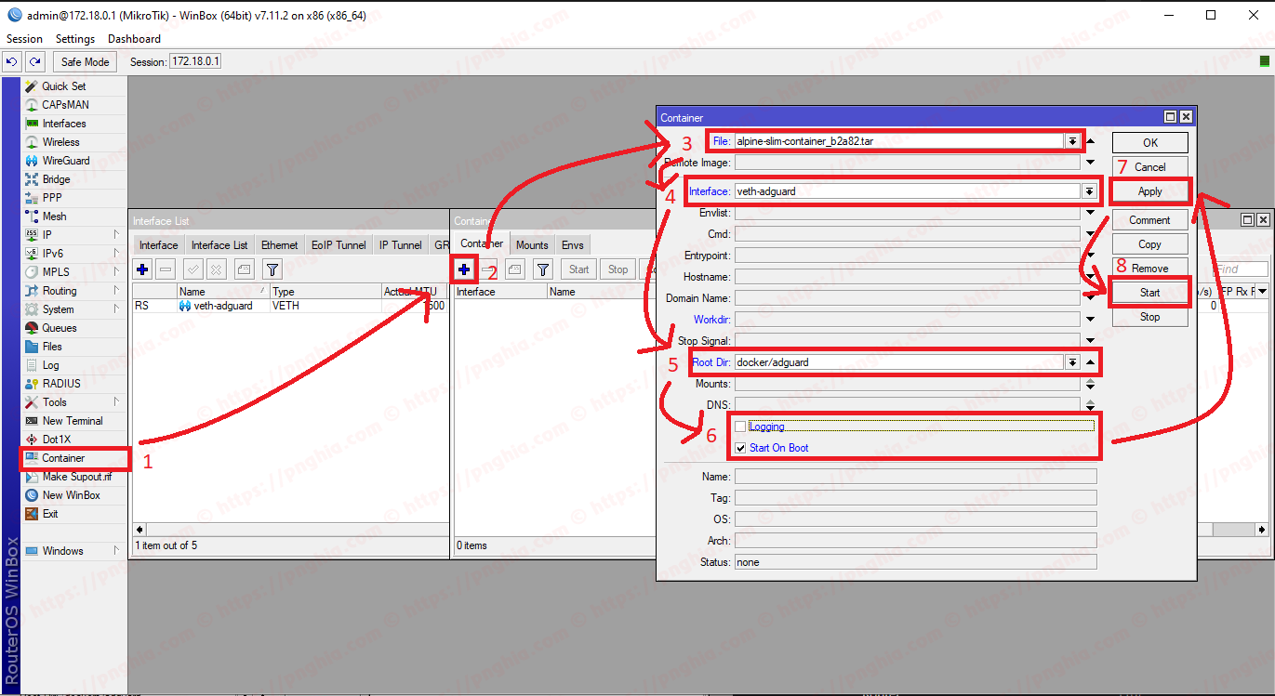
Task: Add a new interface with the plus icon
Action: click(x=143, y=269)
